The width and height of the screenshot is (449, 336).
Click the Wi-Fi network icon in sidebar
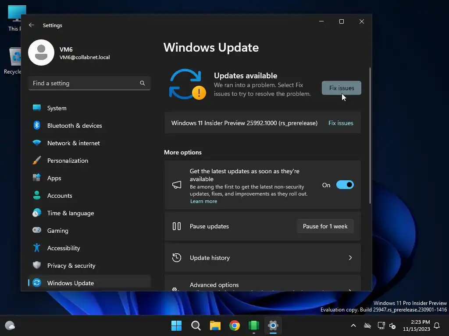(37, 143)
